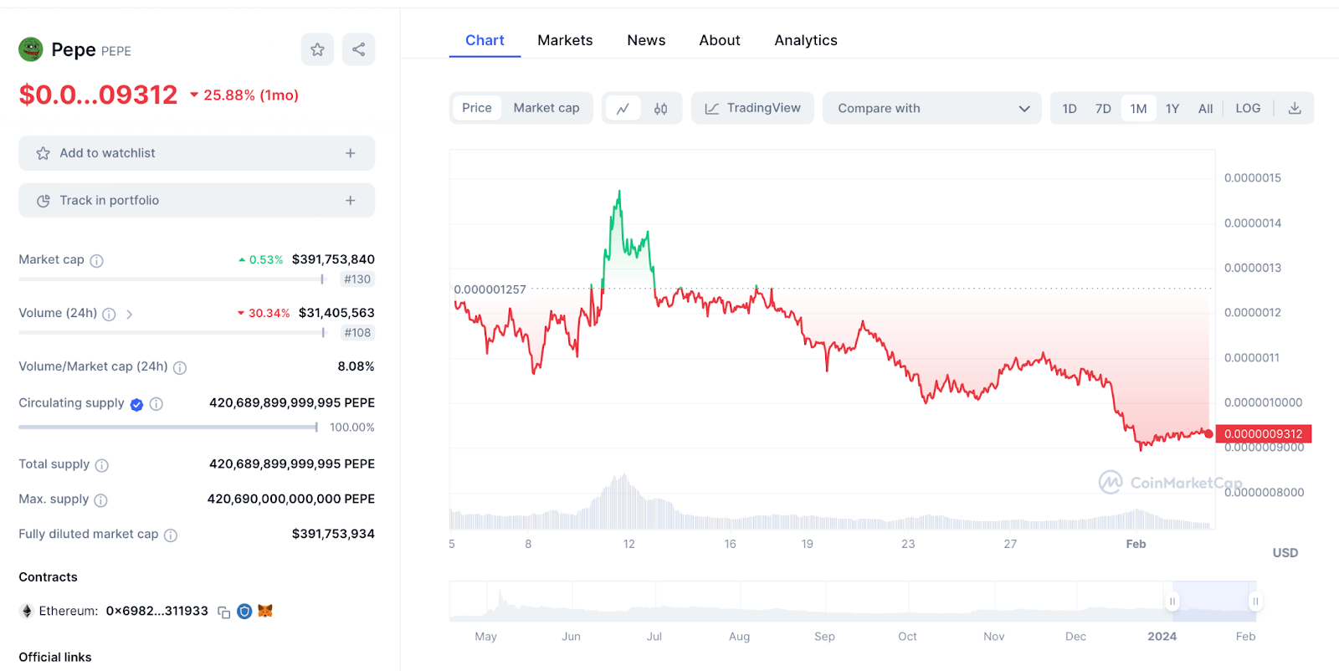Switch to line chart view
This screenshot has width=1339, height=671.
point(623,108)
